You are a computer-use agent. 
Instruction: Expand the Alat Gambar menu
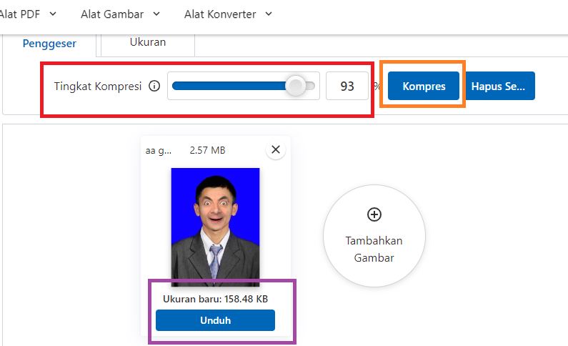tap(120, 14)
